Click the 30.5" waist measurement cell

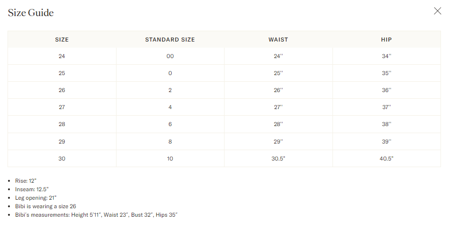(278, 159)
